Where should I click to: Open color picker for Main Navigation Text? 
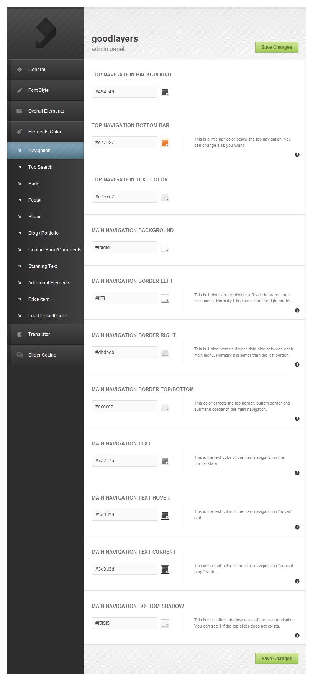coord(165,461)
